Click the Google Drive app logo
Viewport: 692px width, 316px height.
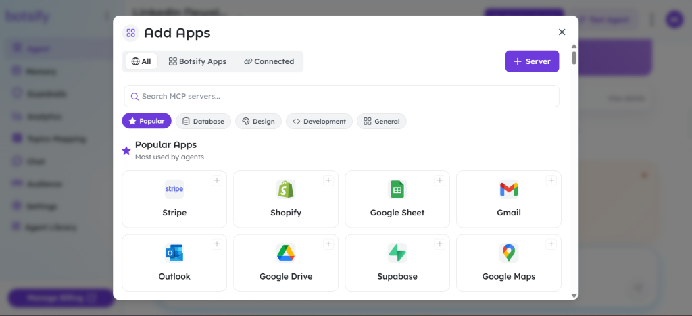click(286, 253)
